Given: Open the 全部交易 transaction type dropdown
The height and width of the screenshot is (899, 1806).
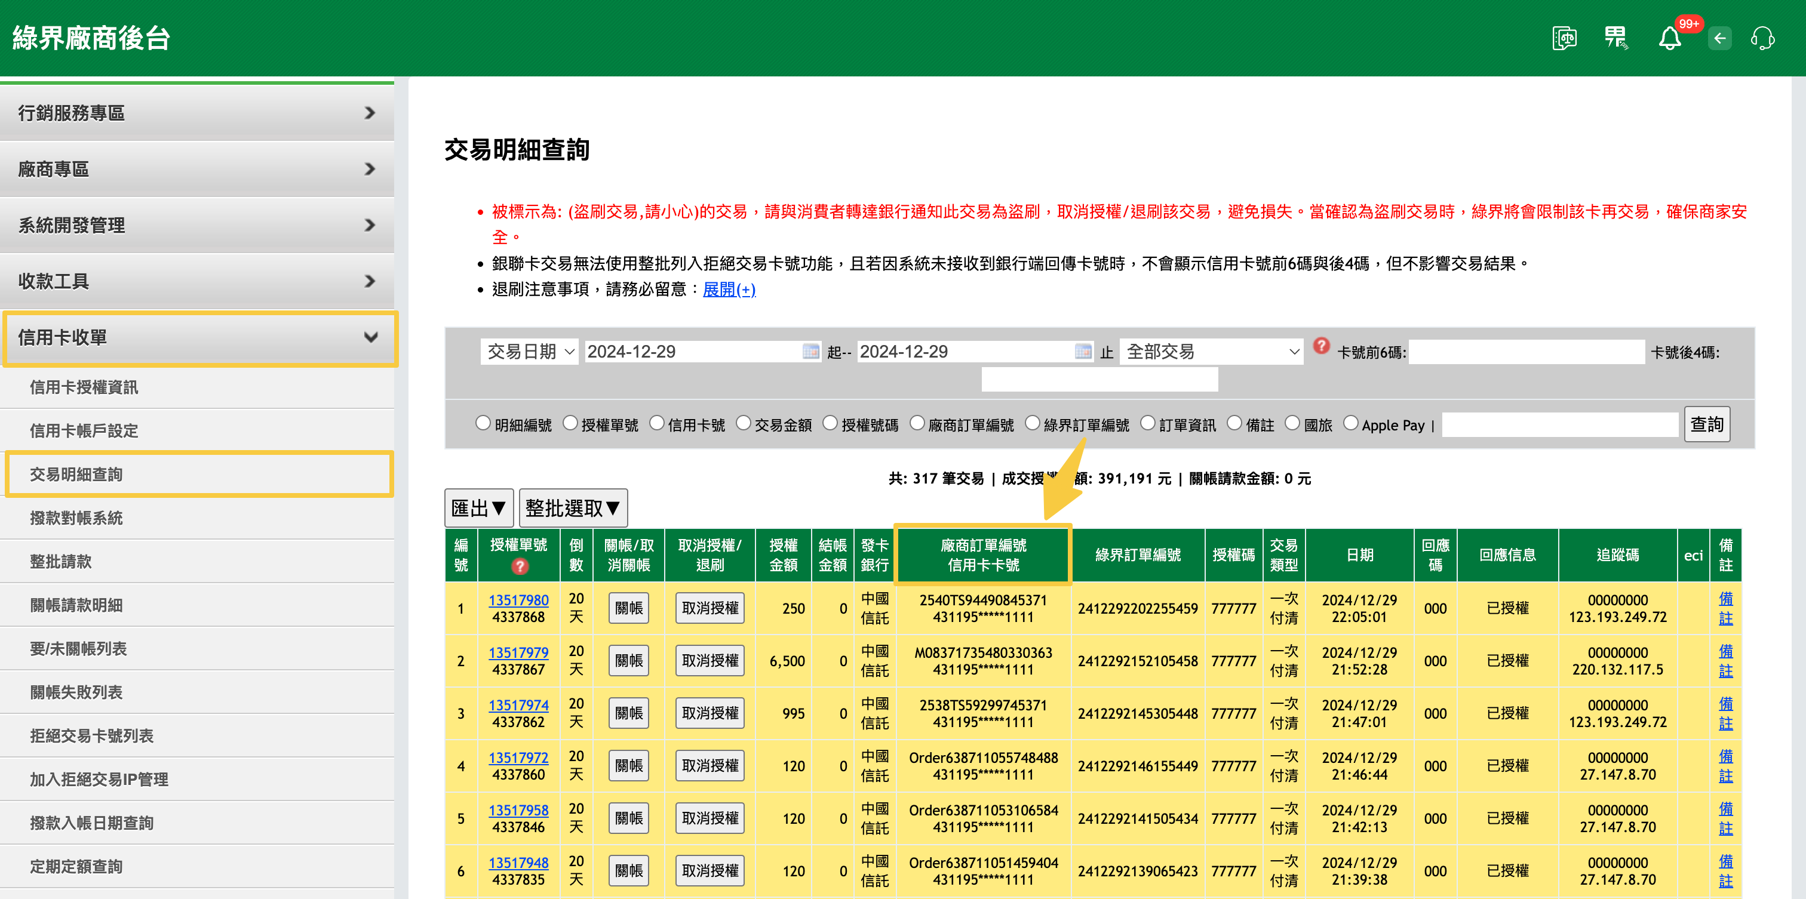Looking at the screenshot, I should click(x=1212, y=351).
